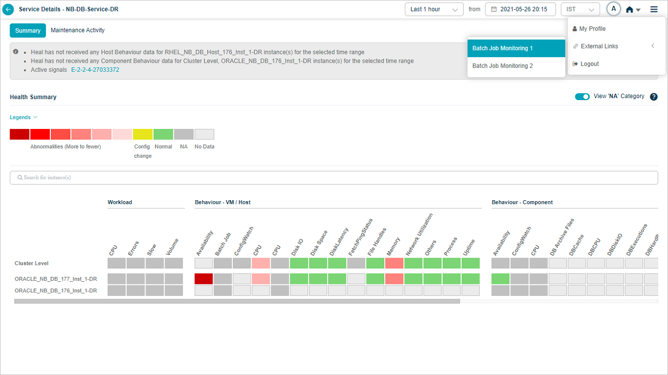
Task: Click the back arrow icon
Action: (x=8, y=9)
